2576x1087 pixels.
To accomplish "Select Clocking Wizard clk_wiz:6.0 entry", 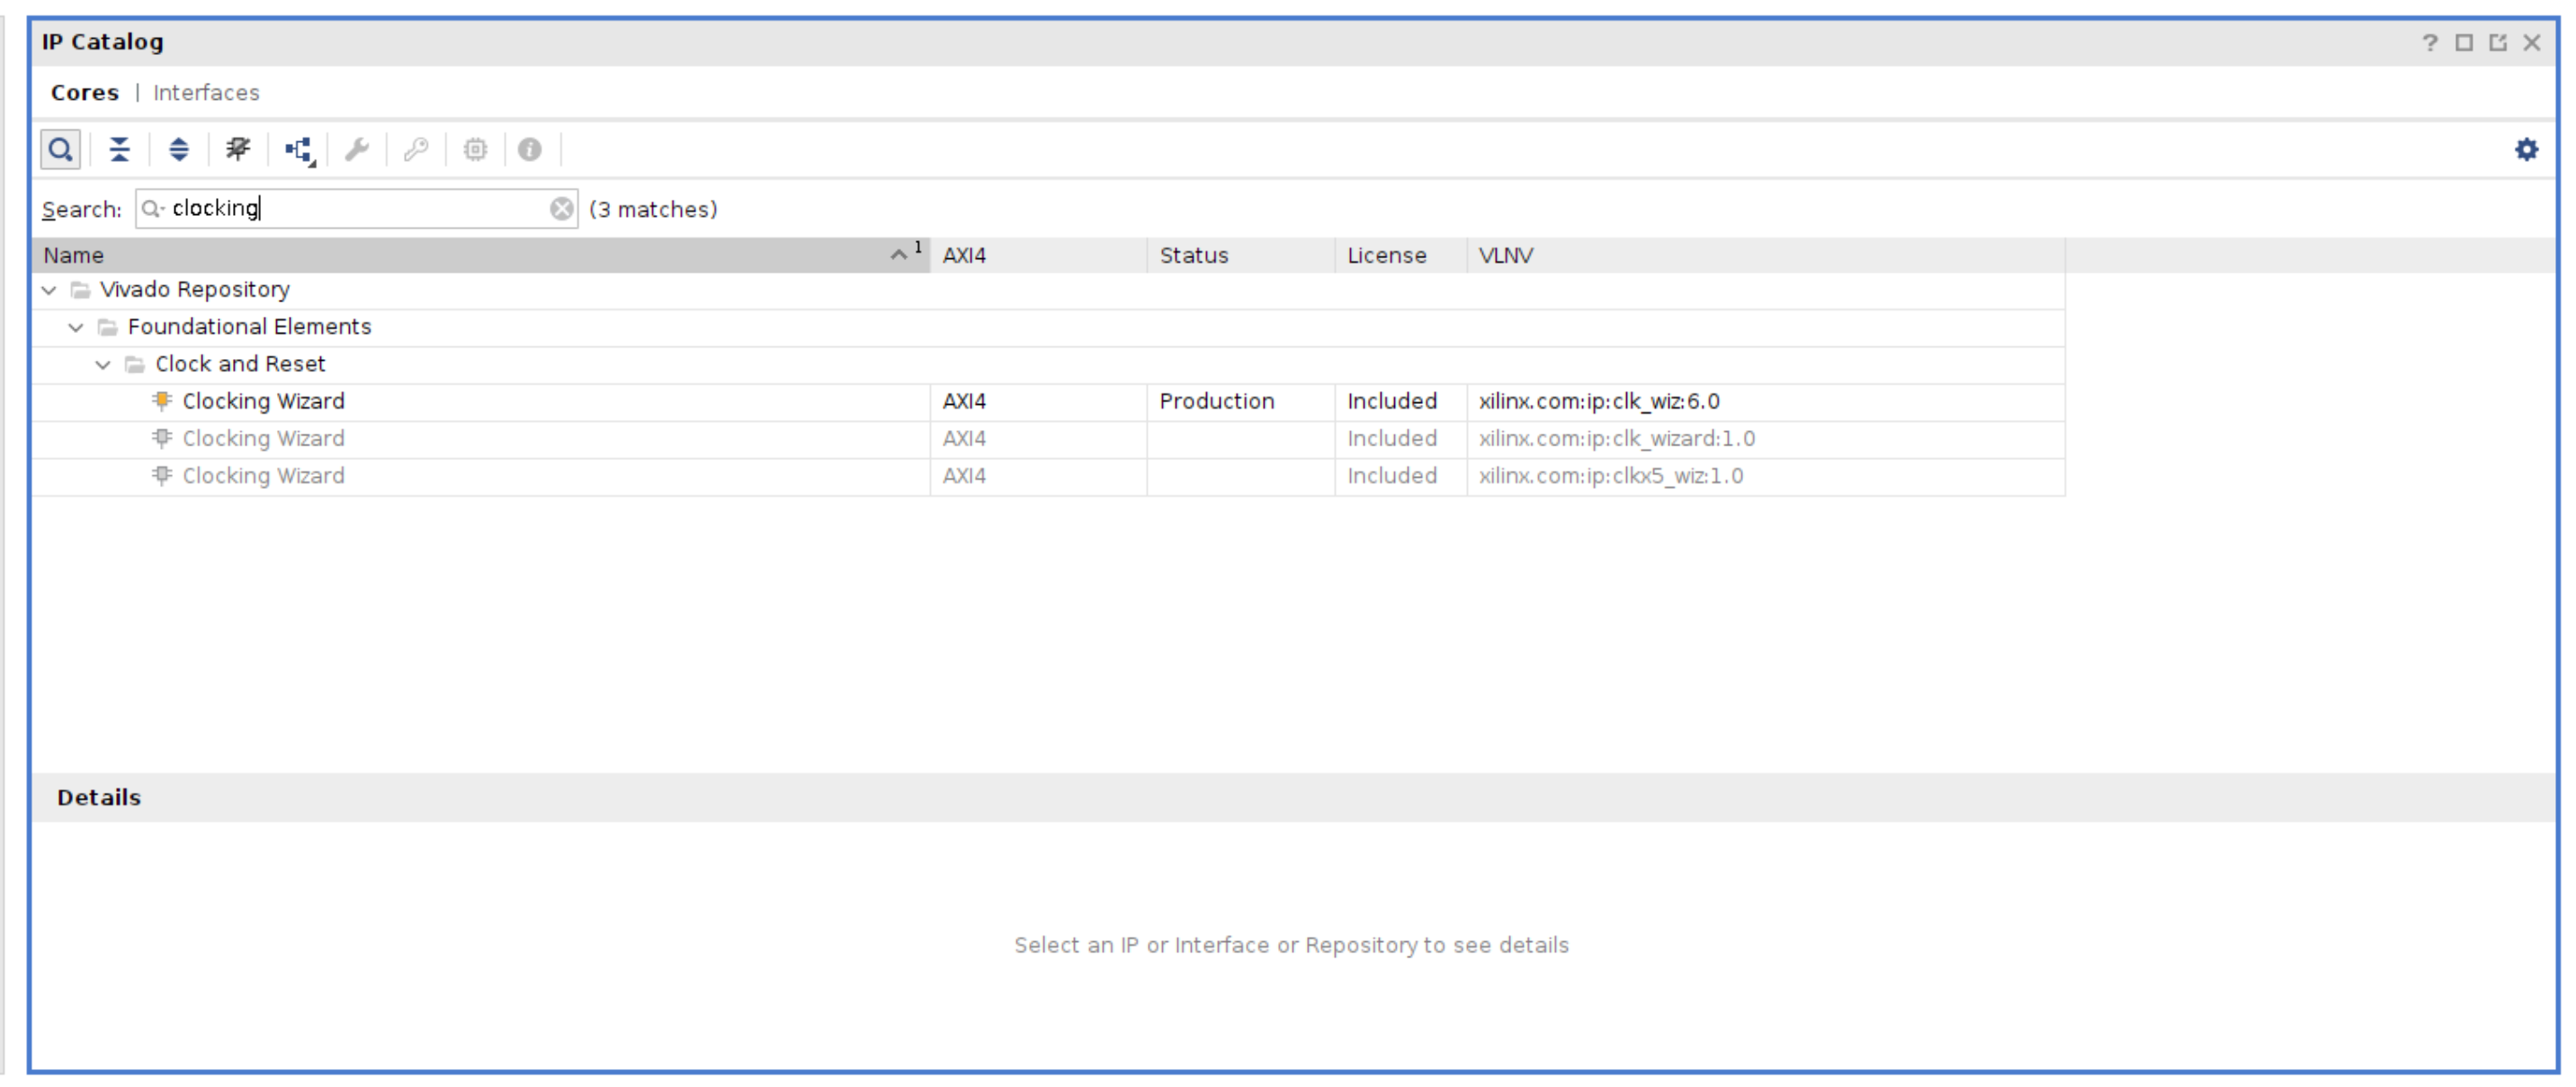I will point(263,402).
